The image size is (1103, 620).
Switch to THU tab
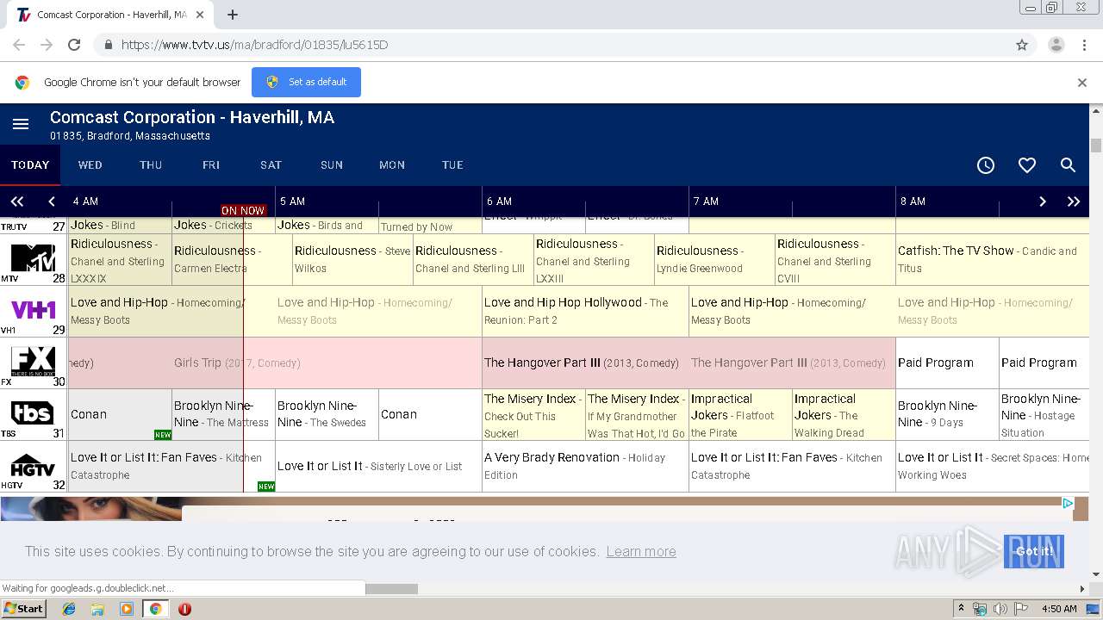click(x=151, y=165)
